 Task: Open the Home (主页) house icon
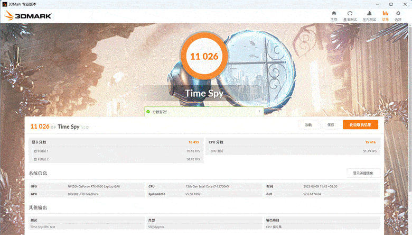click(x=334, y=13)
